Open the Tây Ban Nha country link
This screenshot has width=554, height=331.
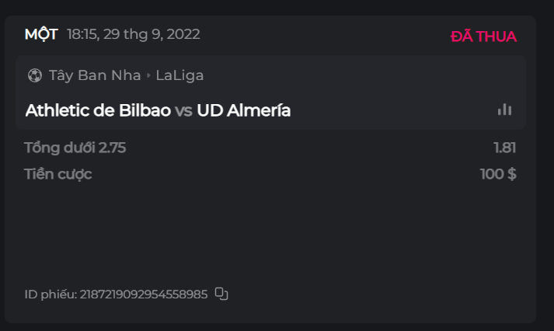(95, 75)
